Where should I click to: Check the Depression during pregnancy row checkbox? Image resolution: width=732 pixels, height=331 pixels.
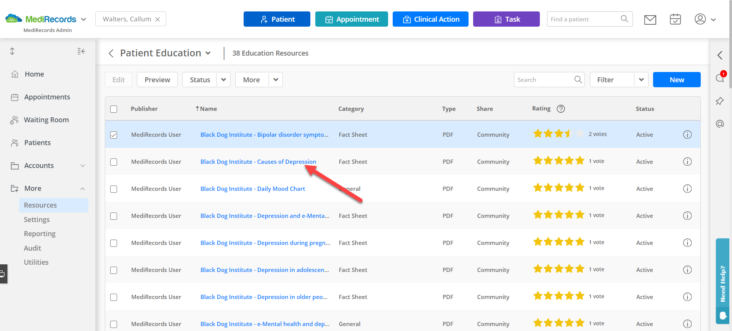[x=114, y=243]
